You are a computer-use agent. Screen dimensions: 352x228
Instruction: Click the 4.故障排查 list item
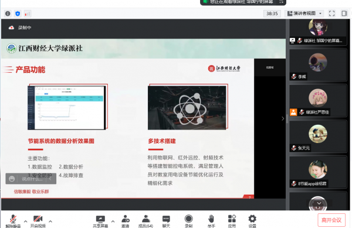click(71, 175)
